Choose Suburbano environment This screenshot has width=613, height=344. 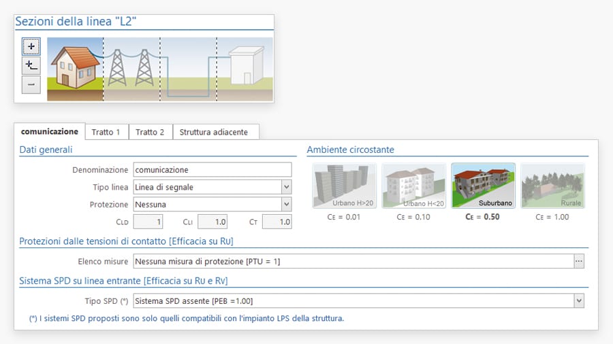click(x=483, y=186)
